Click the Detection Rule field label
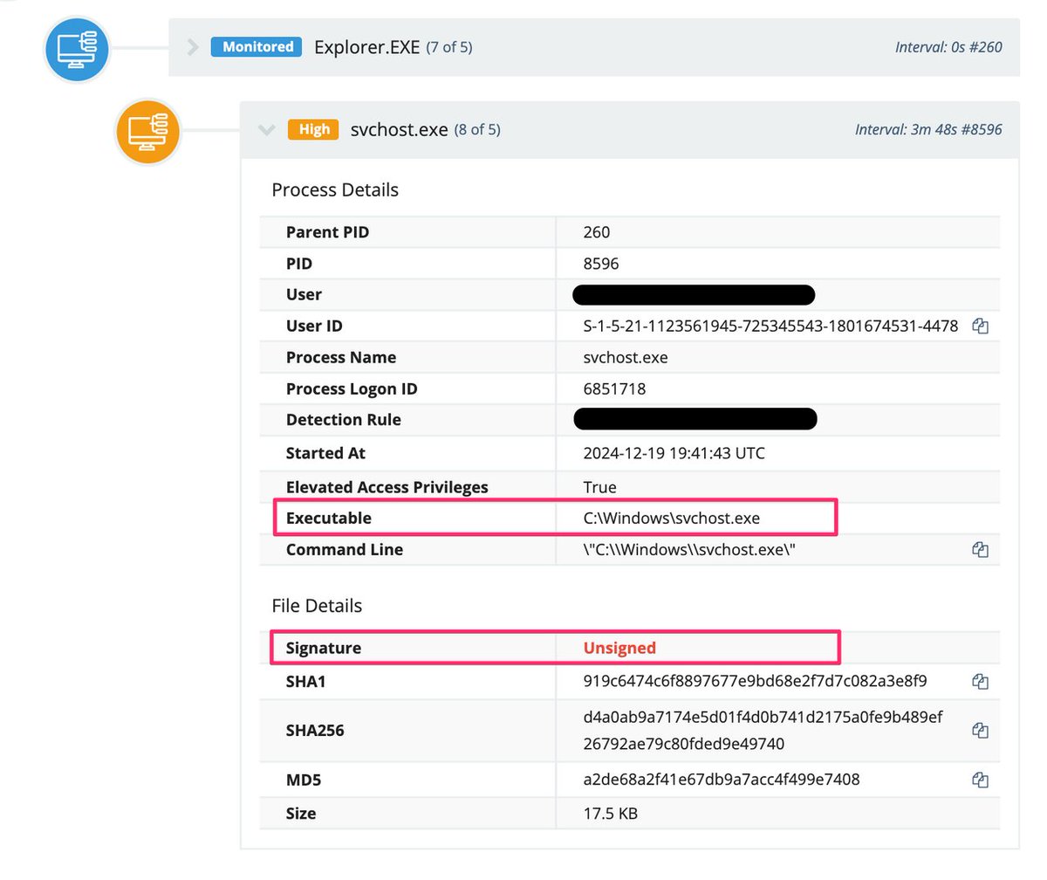This screenshot has width=1047, height=880. click(344, 420)
